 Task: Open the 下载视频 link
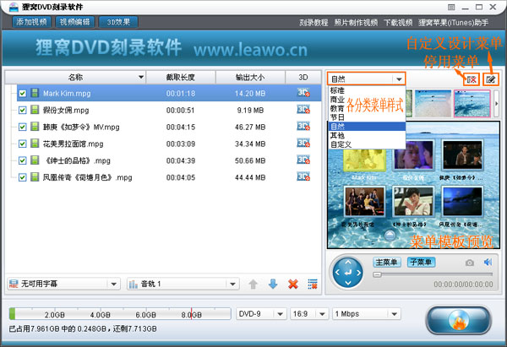coord(398,23)
